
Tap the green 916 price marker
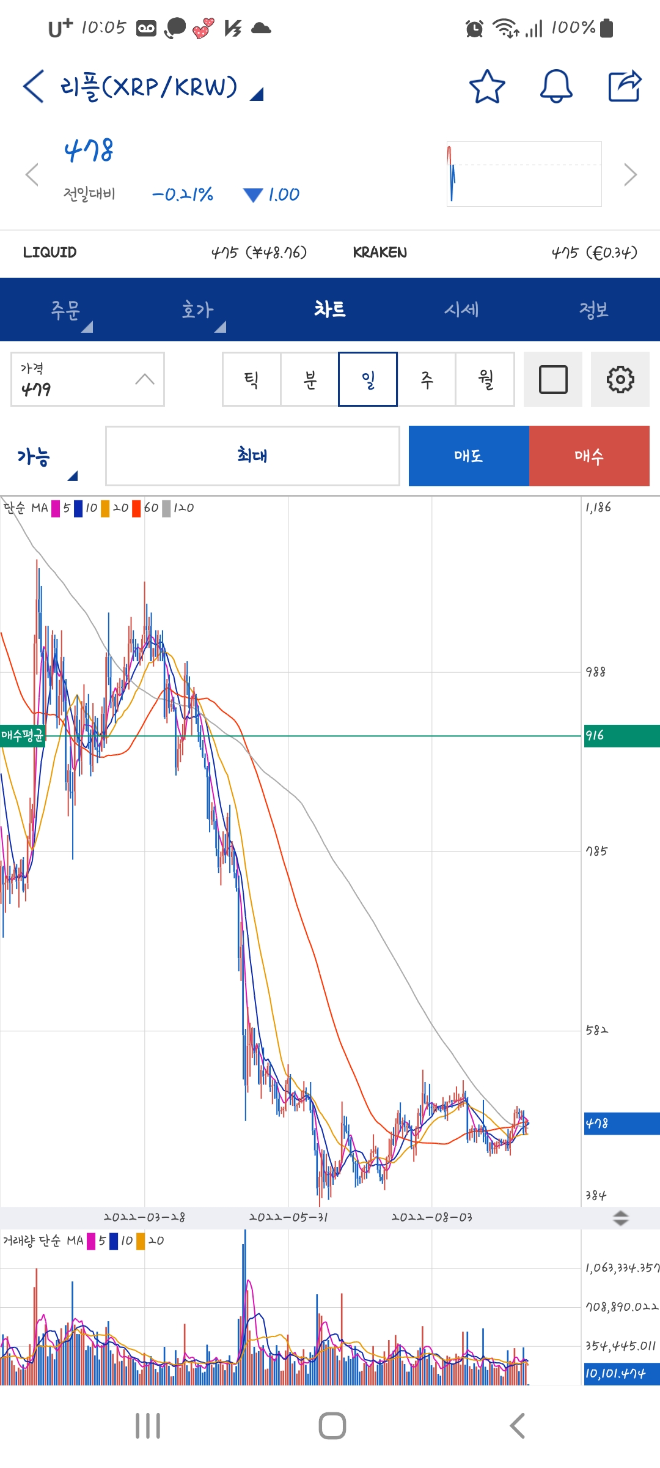click(x=621, y=736)
